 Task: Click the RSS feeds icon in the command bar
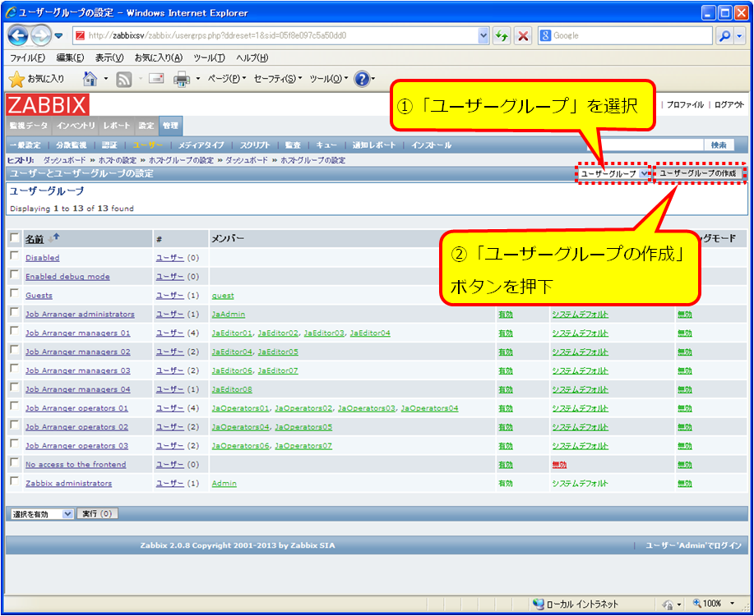click(123, 80)
